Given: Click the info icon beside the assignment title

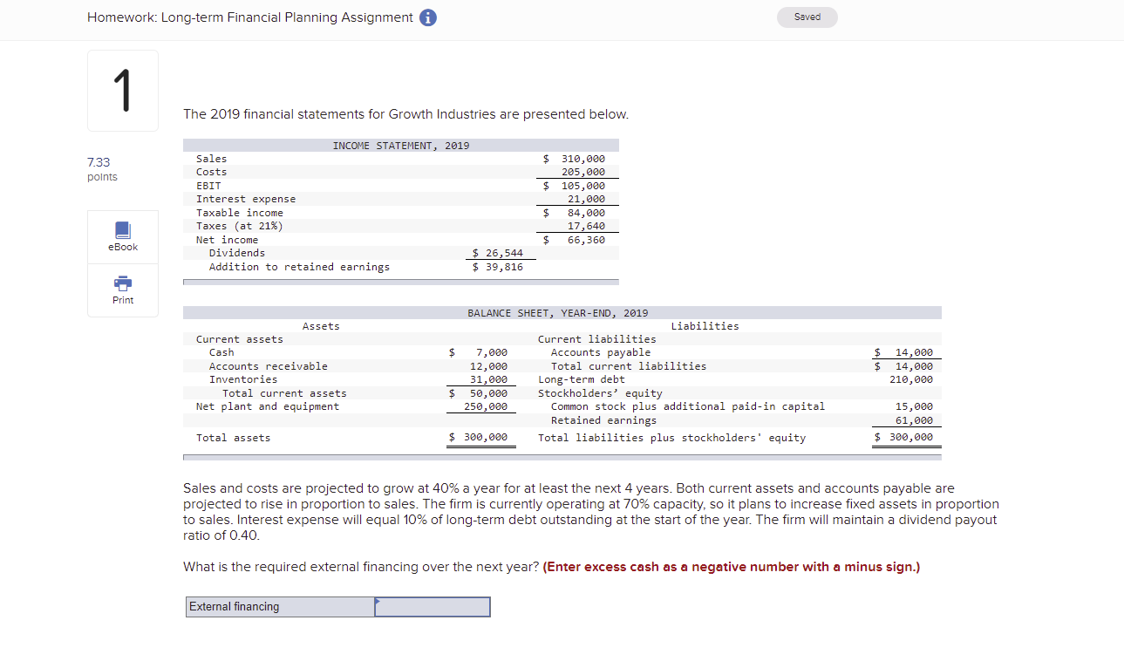Looking at the screenshot, I should coord(427,17).
